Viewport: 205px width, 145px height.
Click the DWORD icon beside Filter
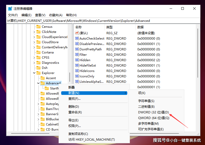click(77, 55)
